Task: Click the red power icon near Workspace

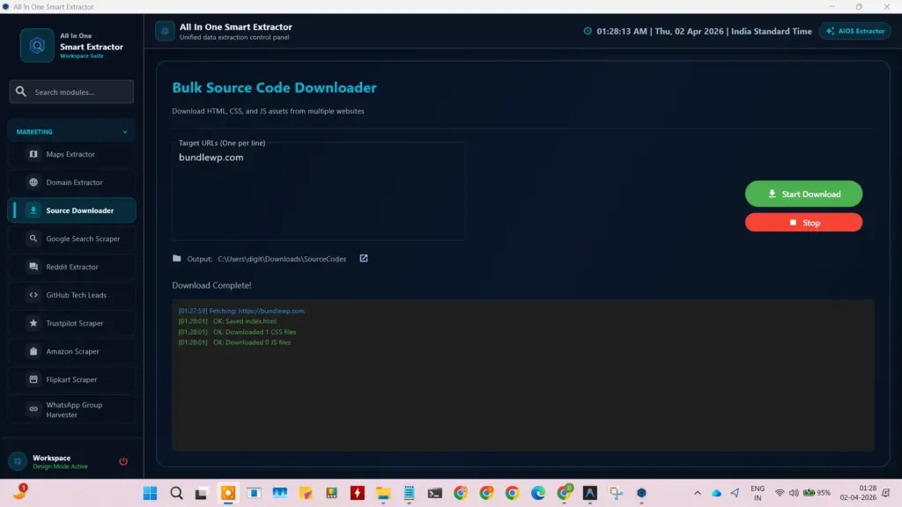Action: click(x=123, y=461)
